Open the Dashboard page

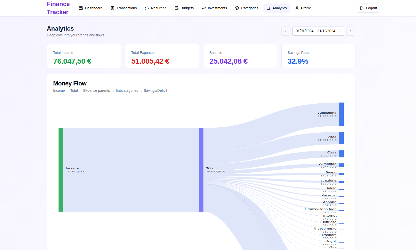point(91,8)
